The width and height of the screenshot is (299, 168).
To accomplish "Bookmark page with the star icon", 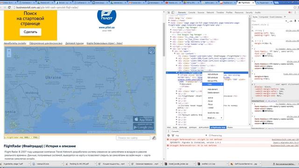I will (295, 7).
